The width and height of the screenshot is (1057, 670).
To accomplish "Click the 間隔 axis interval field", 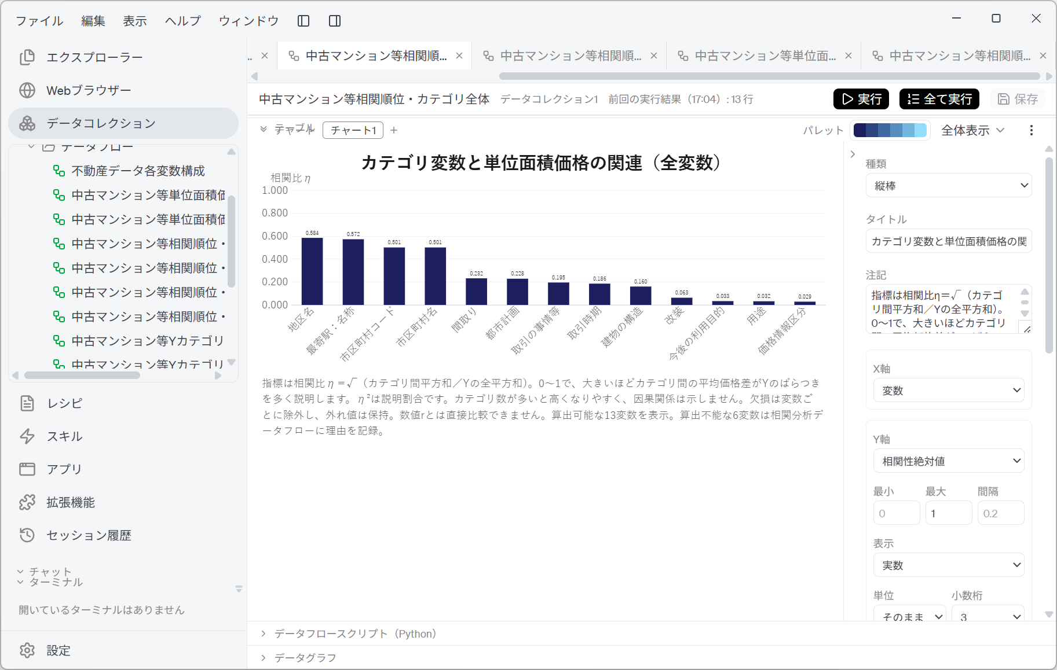I will 1001,513.
